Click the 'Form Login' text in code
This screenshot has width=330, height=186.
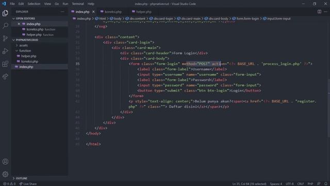point(184,53)
